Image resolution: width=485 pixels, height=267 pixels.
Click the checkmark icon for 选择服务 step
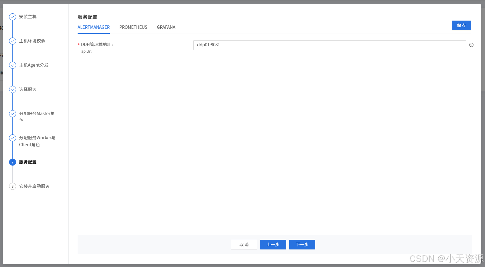pos(12,89)
